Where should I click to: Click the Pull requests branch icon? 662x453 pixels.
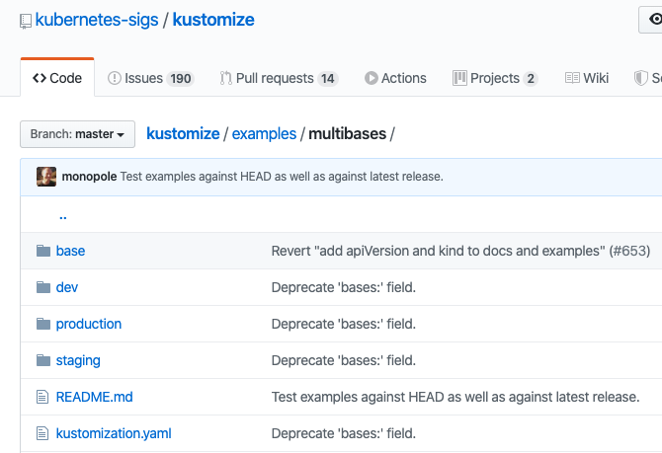coord(226,78)
